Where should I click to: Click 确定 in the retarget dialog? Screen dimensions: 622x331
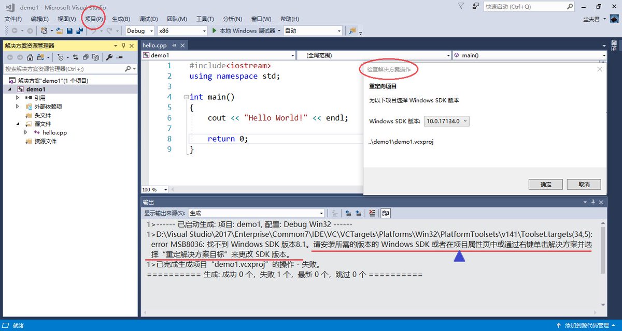tap(545, 184)
